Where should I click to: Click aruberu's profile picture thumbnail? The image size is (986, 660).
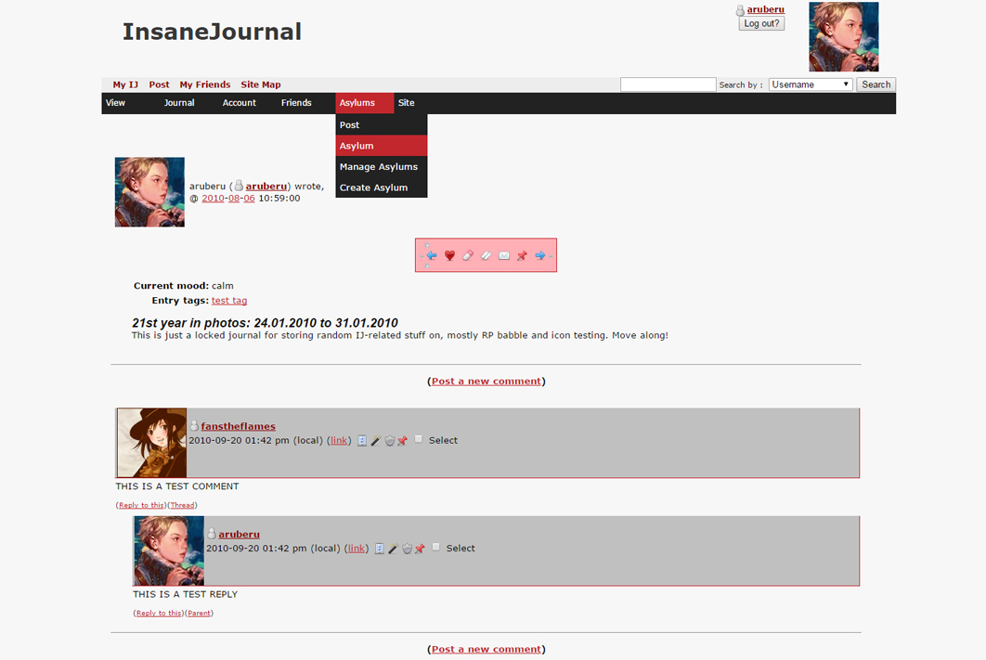[149, 192]
